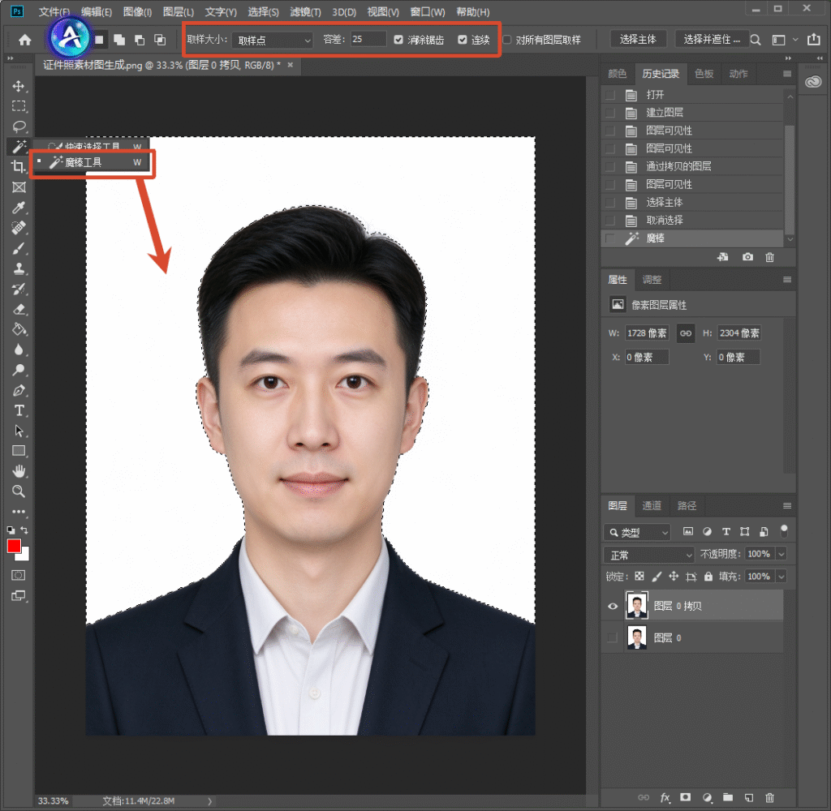Open the Layers panel flyout menu
Image resolution: width=831 pixels, height=811 pixels.
tap(787, 505)
